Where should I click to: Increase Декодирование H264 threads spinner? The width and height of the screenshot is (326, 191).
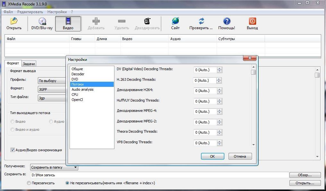point(219,89)
